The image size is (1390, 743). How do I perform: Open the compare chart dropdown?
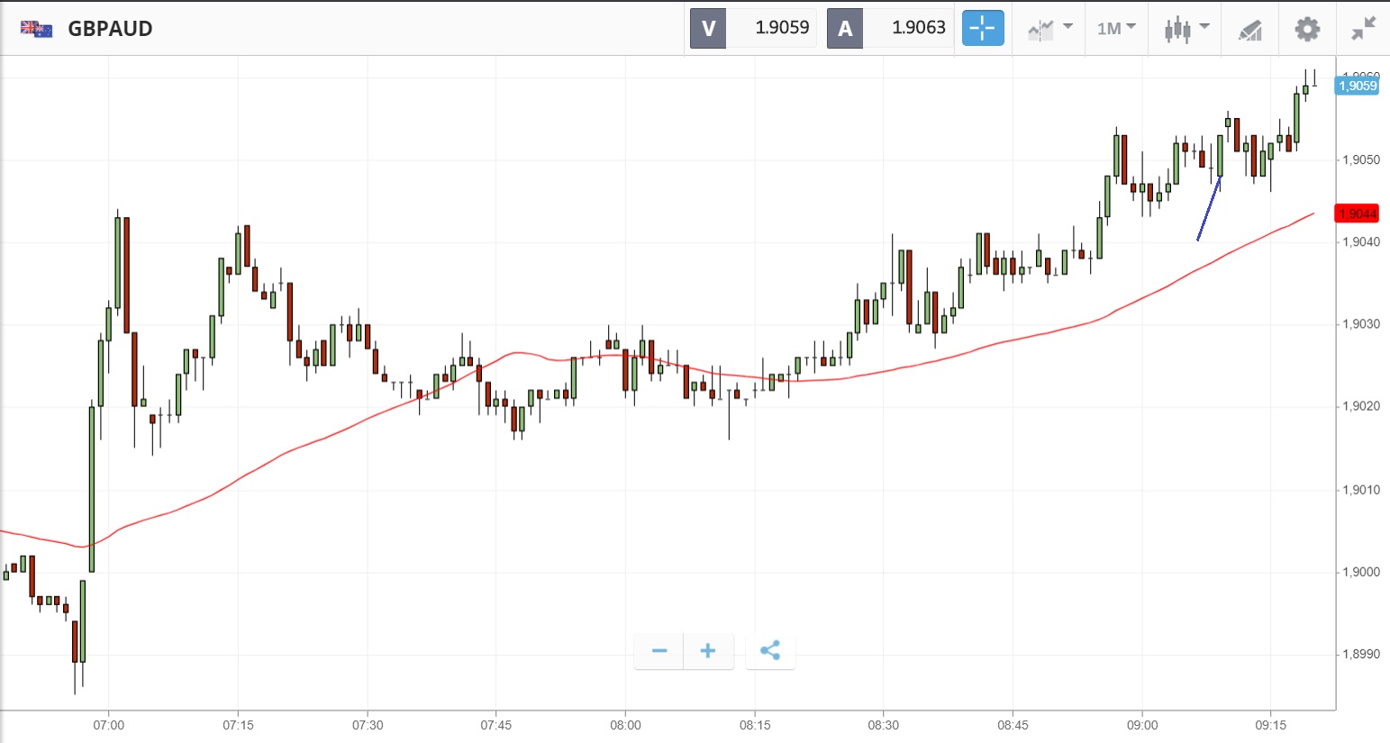pos(1049,29)
